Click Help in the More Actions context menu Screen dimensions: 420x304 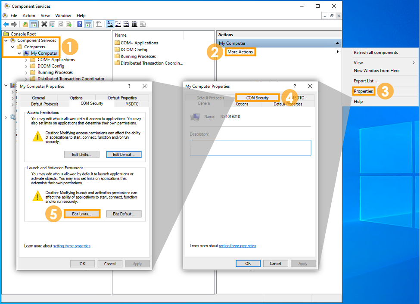pyautogui.click(x=358, y=102)
